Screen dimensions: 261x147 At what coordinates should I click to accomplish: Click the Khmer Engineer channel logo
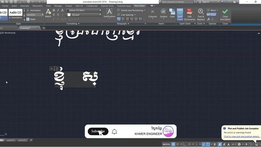pyautogui.click(x=168, y=131)
